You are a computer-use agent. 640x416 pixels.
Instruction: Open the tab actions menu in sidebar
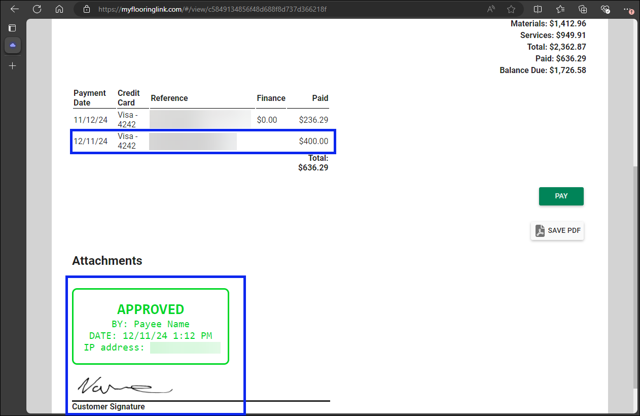pos(13,28)
